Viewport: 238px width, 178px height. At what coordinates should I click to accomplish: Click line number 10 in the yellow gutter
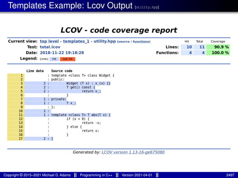(x=21, y=111)
